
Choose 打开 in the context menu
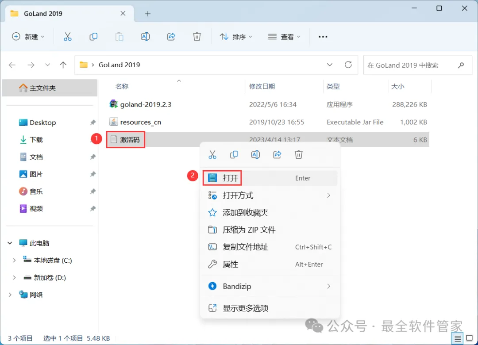coord(270,178)
